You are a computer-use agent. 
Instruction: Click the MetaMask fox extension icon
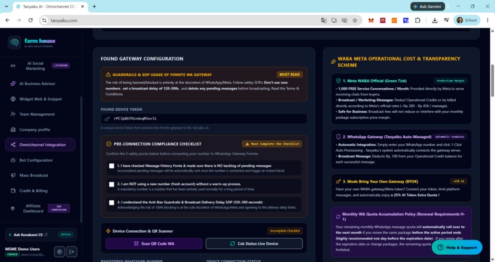tap(371, 20)
